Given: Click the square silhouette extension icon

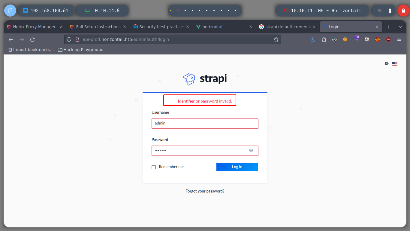Looking at the screenshot, I should pyautogui.click(x=367, y=39).
